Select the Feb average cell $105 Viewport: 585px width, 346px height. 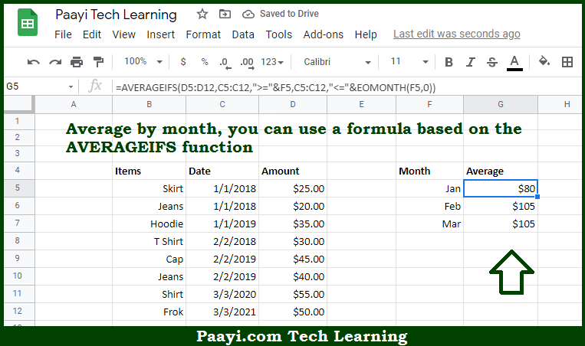tap(501, 206)
